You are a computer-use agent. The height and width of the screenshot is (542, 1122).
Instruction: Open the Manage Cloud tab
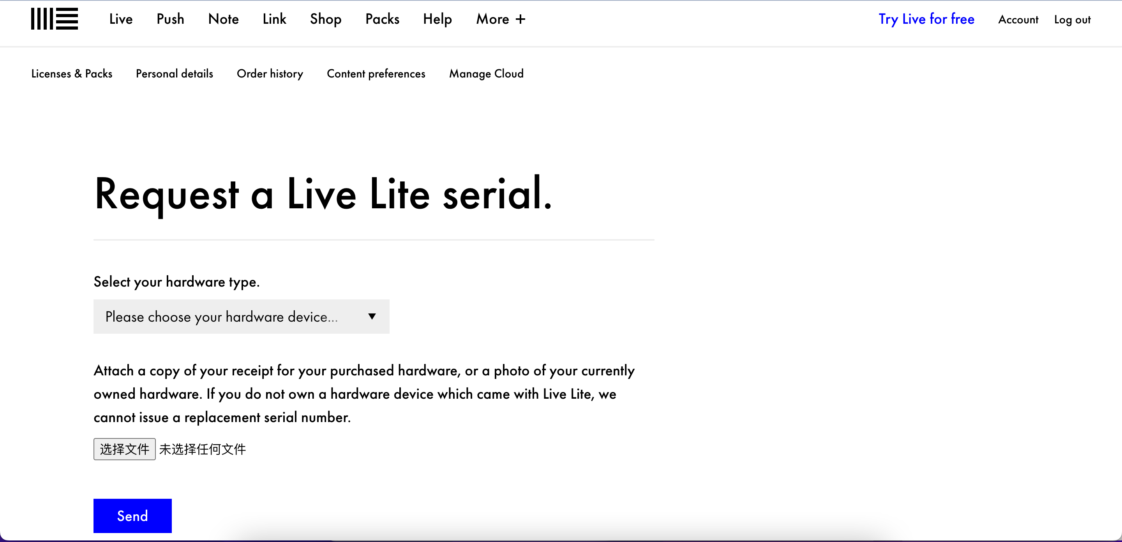pos(487,74)
